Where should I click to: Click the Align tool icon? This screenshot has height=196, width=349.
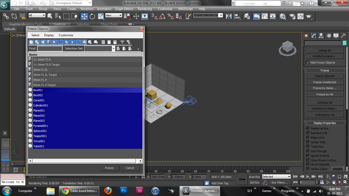point(238,16)
